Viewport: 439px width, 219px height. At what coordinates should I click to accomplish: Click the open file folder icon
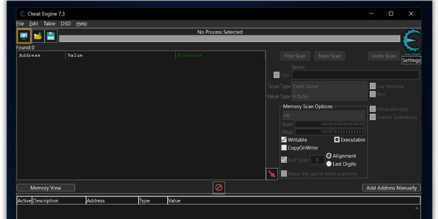pos(37,36)
